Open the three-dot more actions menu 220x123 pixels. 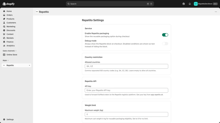[216, 12]
